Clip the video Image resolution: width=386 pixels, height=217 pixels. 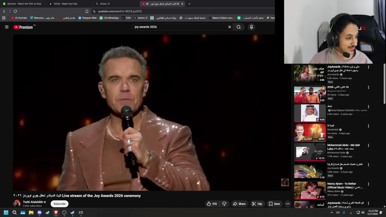[x=257, y=204]
